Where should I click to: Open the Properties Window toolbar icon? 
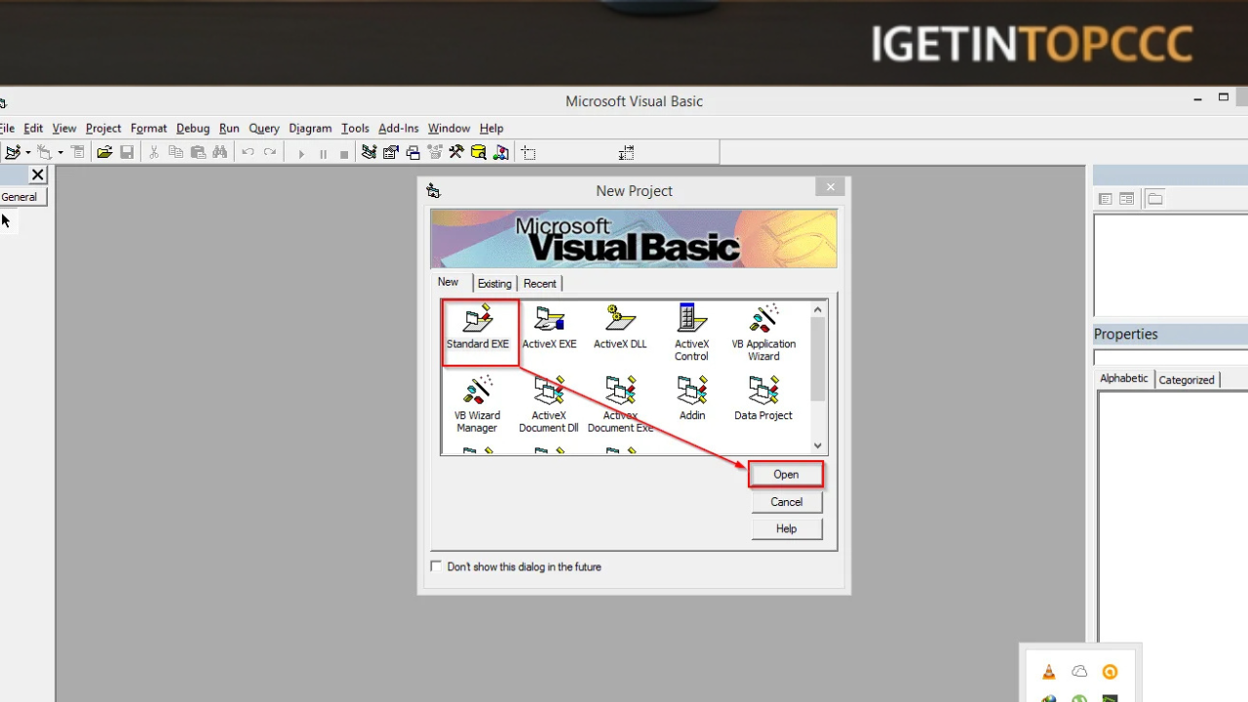pos(391,153)
